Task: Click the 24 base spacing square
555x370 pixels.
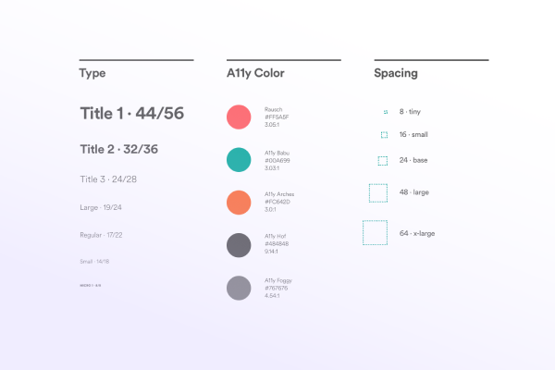Action: point(383,161)
